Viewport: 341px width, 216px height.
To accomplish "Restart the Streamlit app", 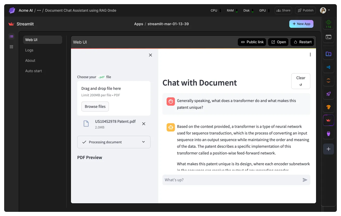I will point(302,42).
